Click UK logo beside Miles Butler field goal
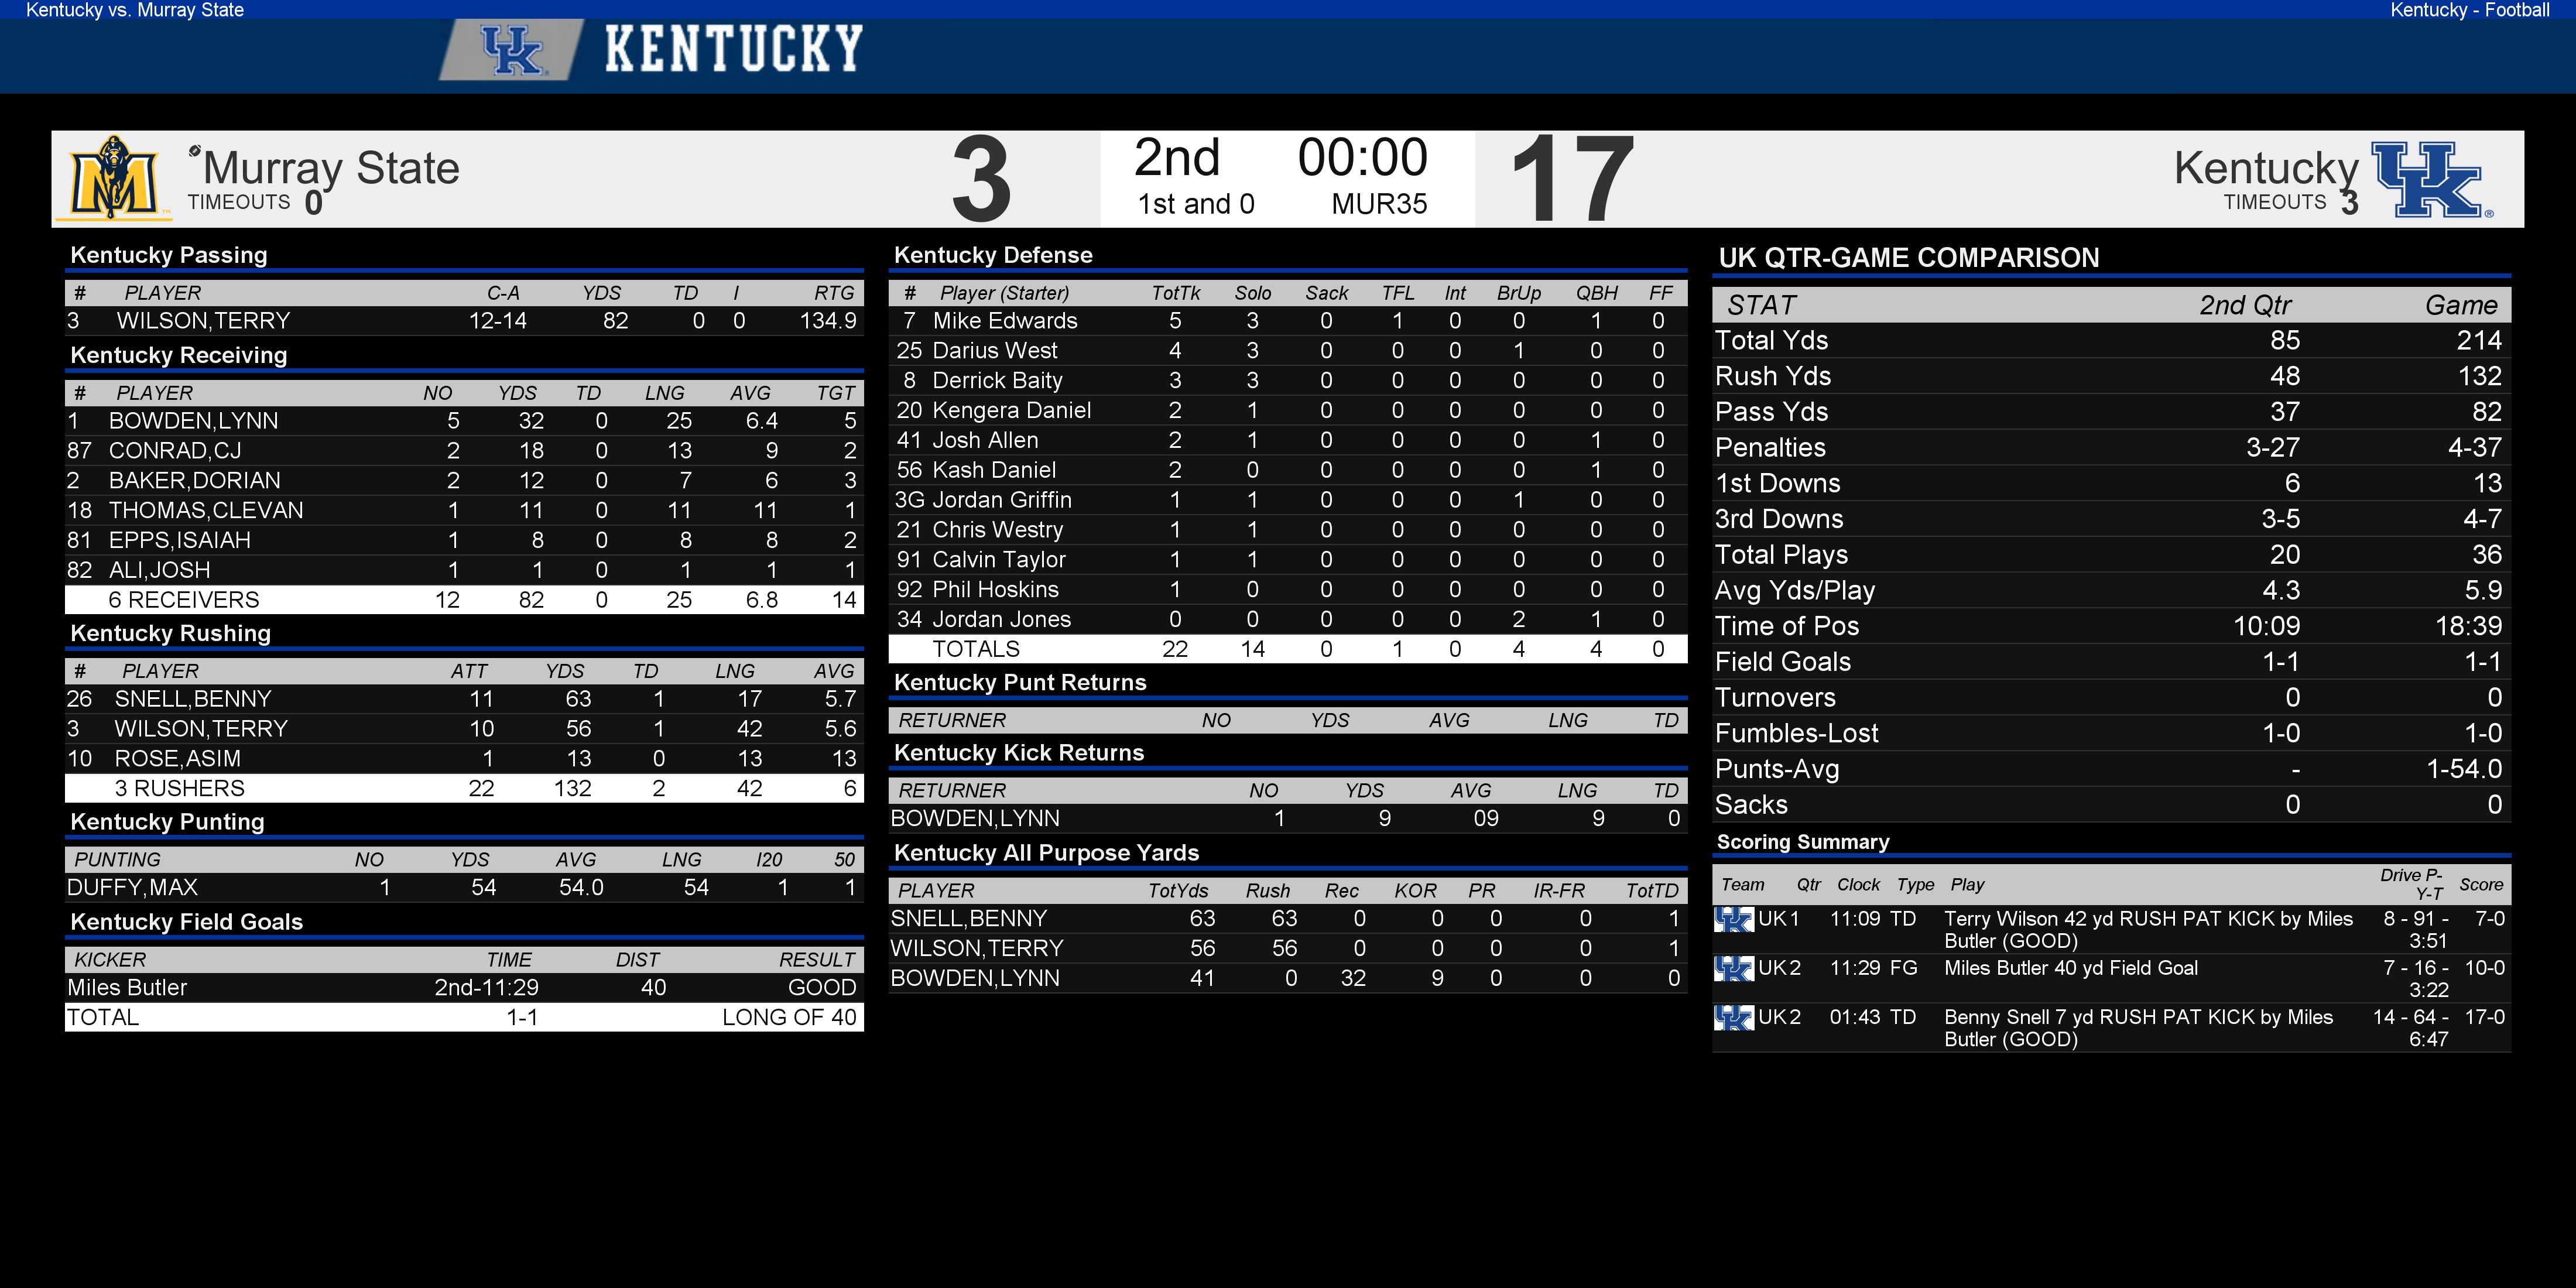 1734,968
